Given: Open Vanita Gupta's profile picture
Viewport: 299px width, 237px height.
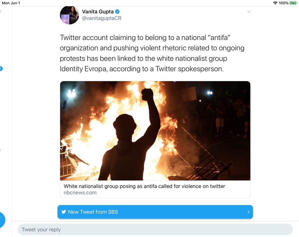Looking at the screenshot, I should tap(69, 15).
